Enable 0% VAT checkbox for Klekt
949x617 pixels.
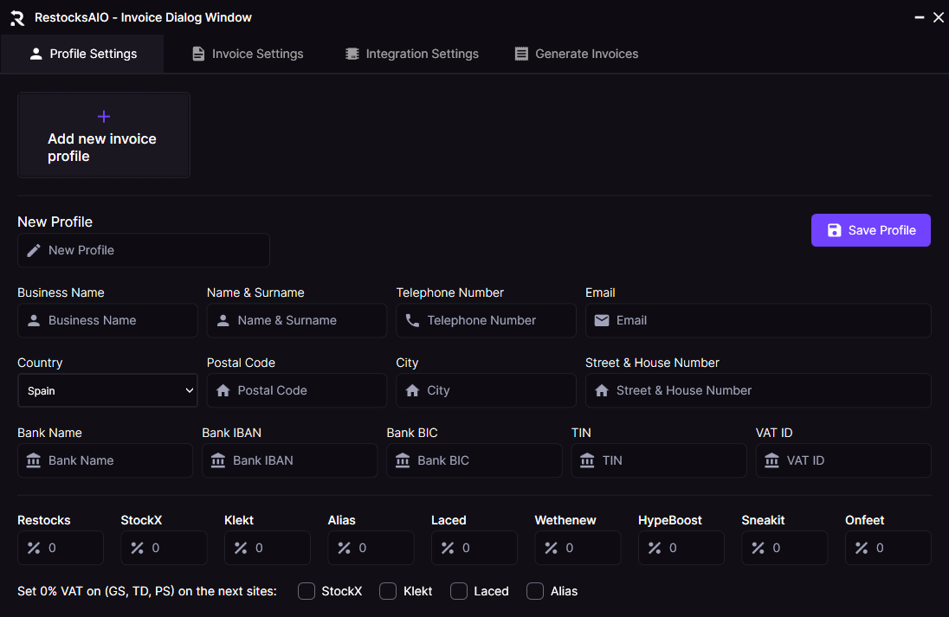point(388,592)
